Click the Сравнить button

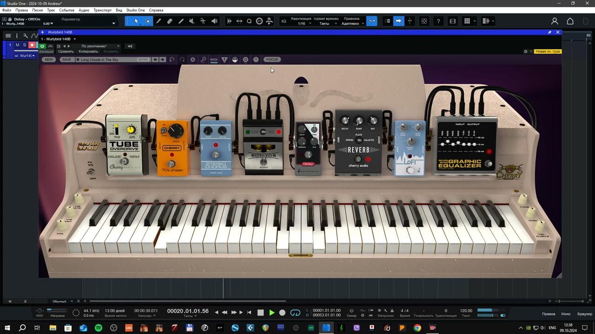[x=66, y=51]
